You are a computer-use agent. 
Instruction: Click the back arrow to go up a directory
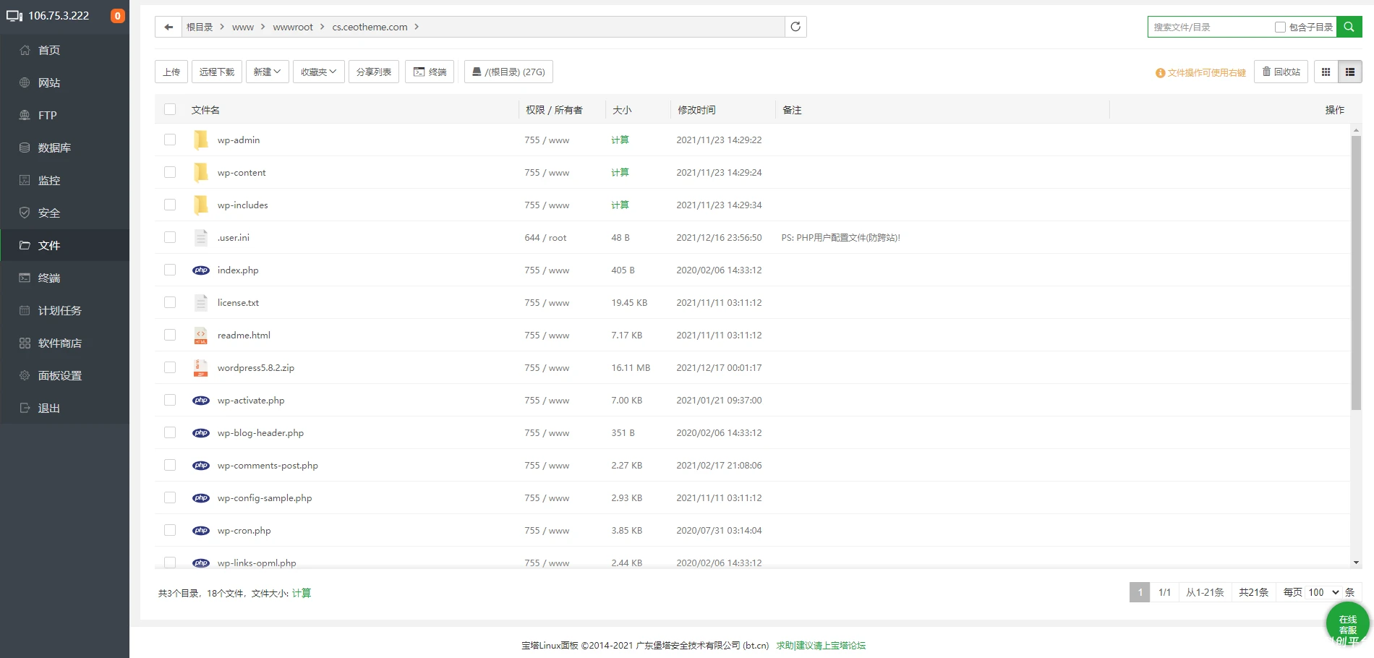[168, 27]
